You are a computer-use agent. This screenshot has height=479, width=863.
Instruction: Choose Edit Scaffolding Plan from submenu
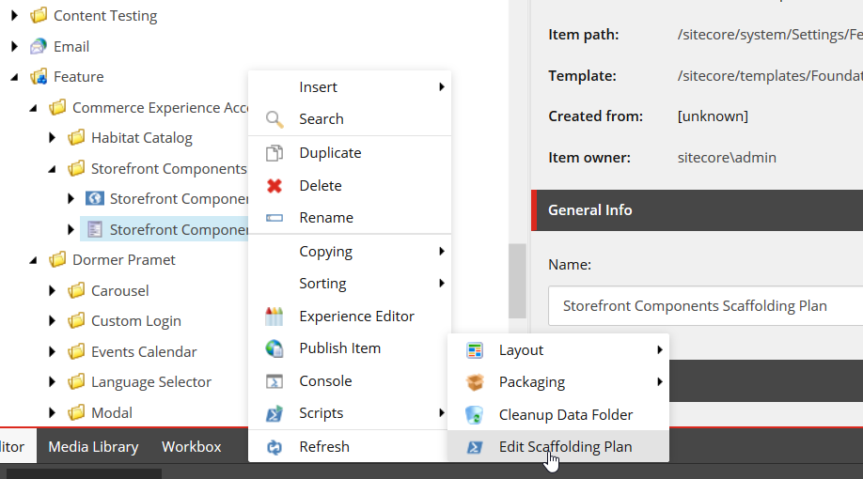565,447
